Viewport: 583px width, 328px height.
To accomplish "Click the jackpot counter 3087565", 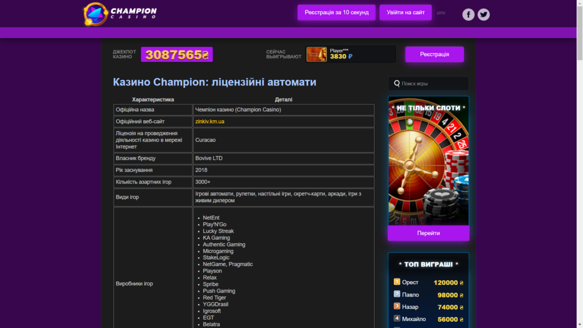I will (x=176, y=55).
